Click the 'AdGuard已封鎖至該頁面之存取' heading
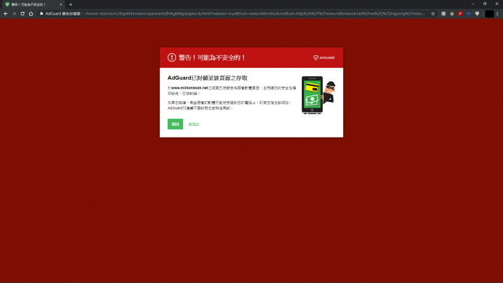Image resolution: width=503 pixels, height=283 pixels. tap(207, 78)
